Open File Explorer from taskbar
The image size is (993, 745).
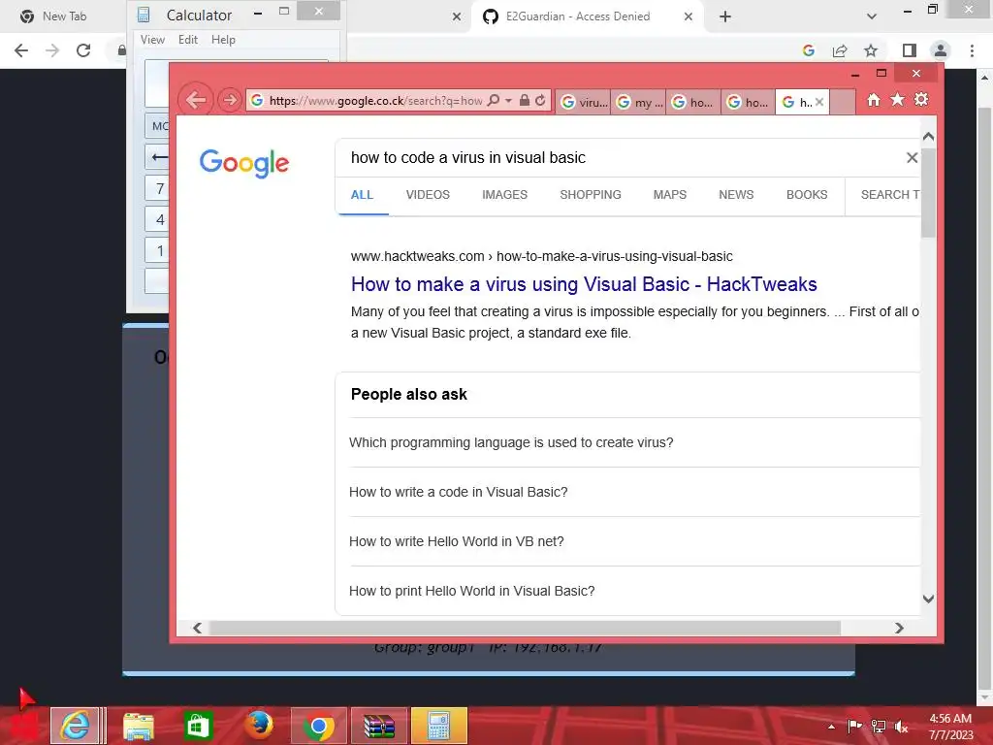click(x=138, y=726)
